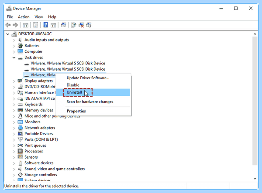Select the Computer row
Viewport: 262px width, 193px height.
pos(34,51)
